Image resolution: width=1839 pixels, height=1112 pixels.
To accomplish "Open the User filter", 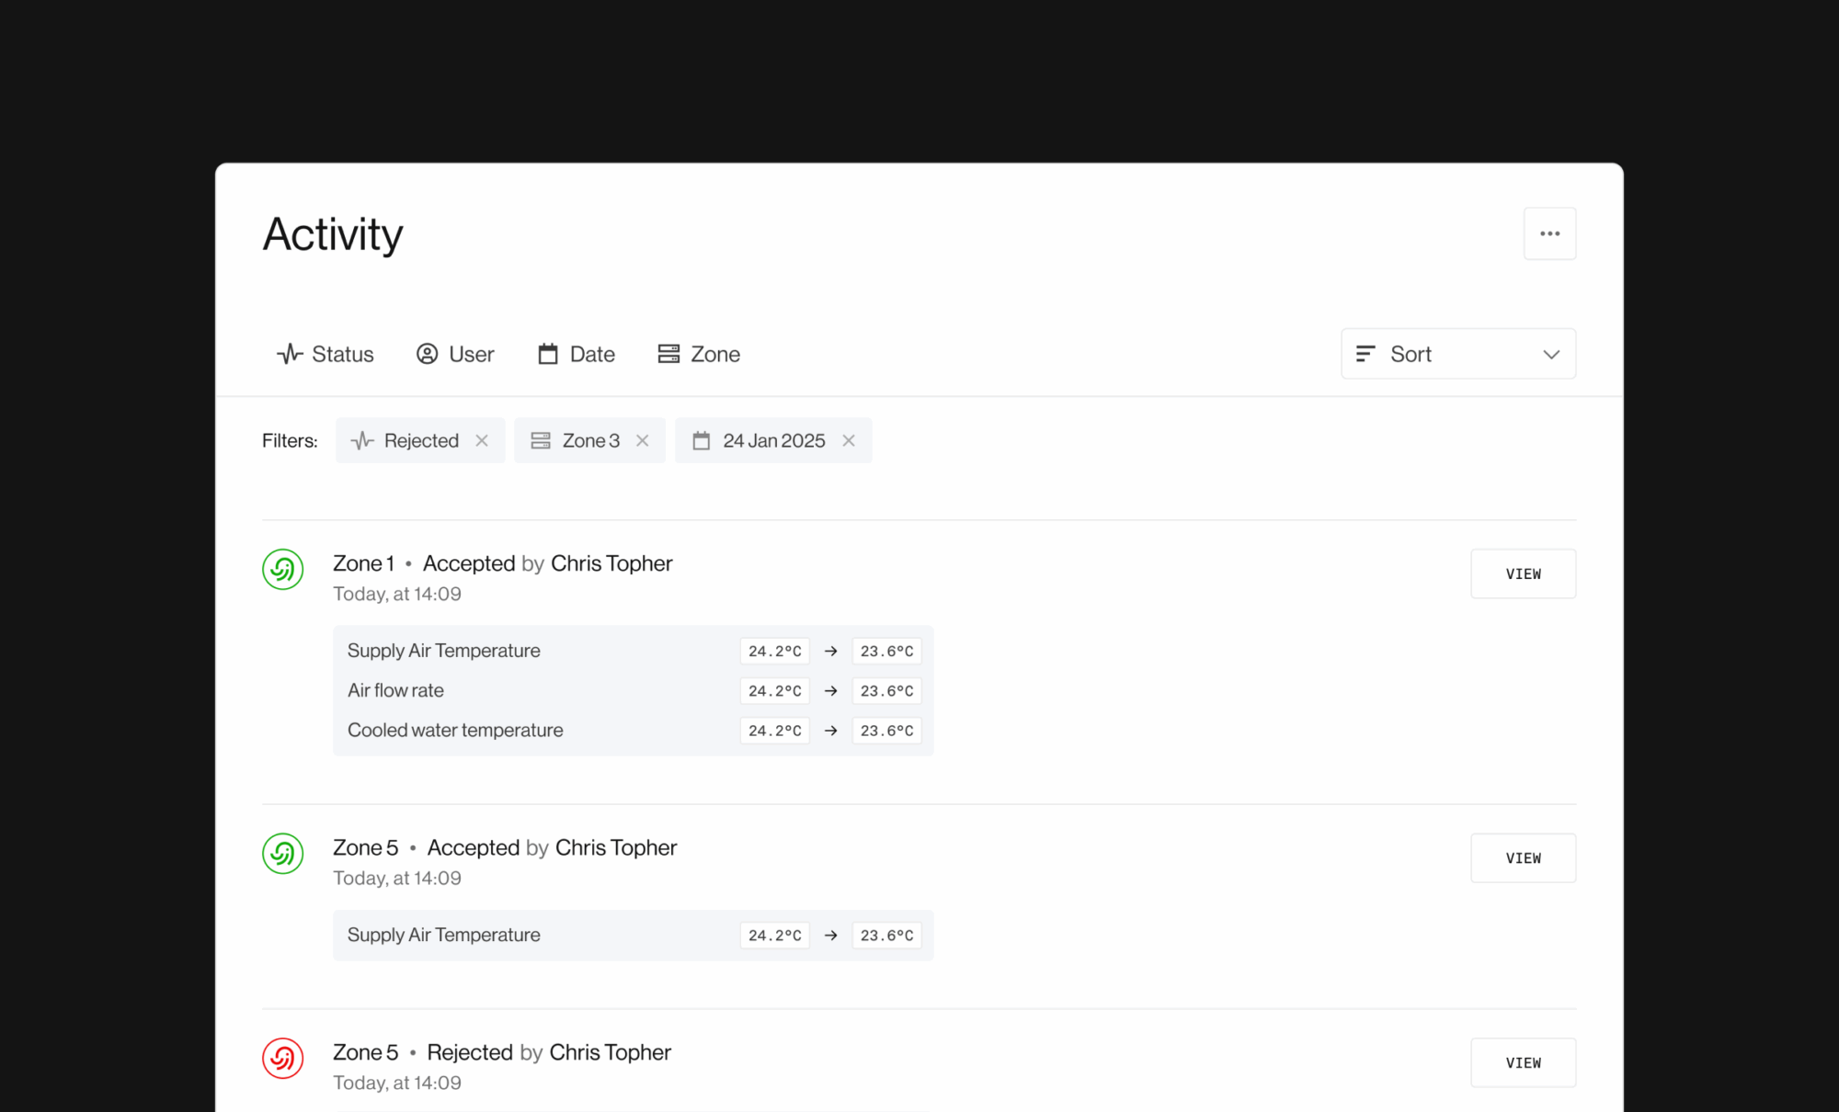I will (455, 354).
